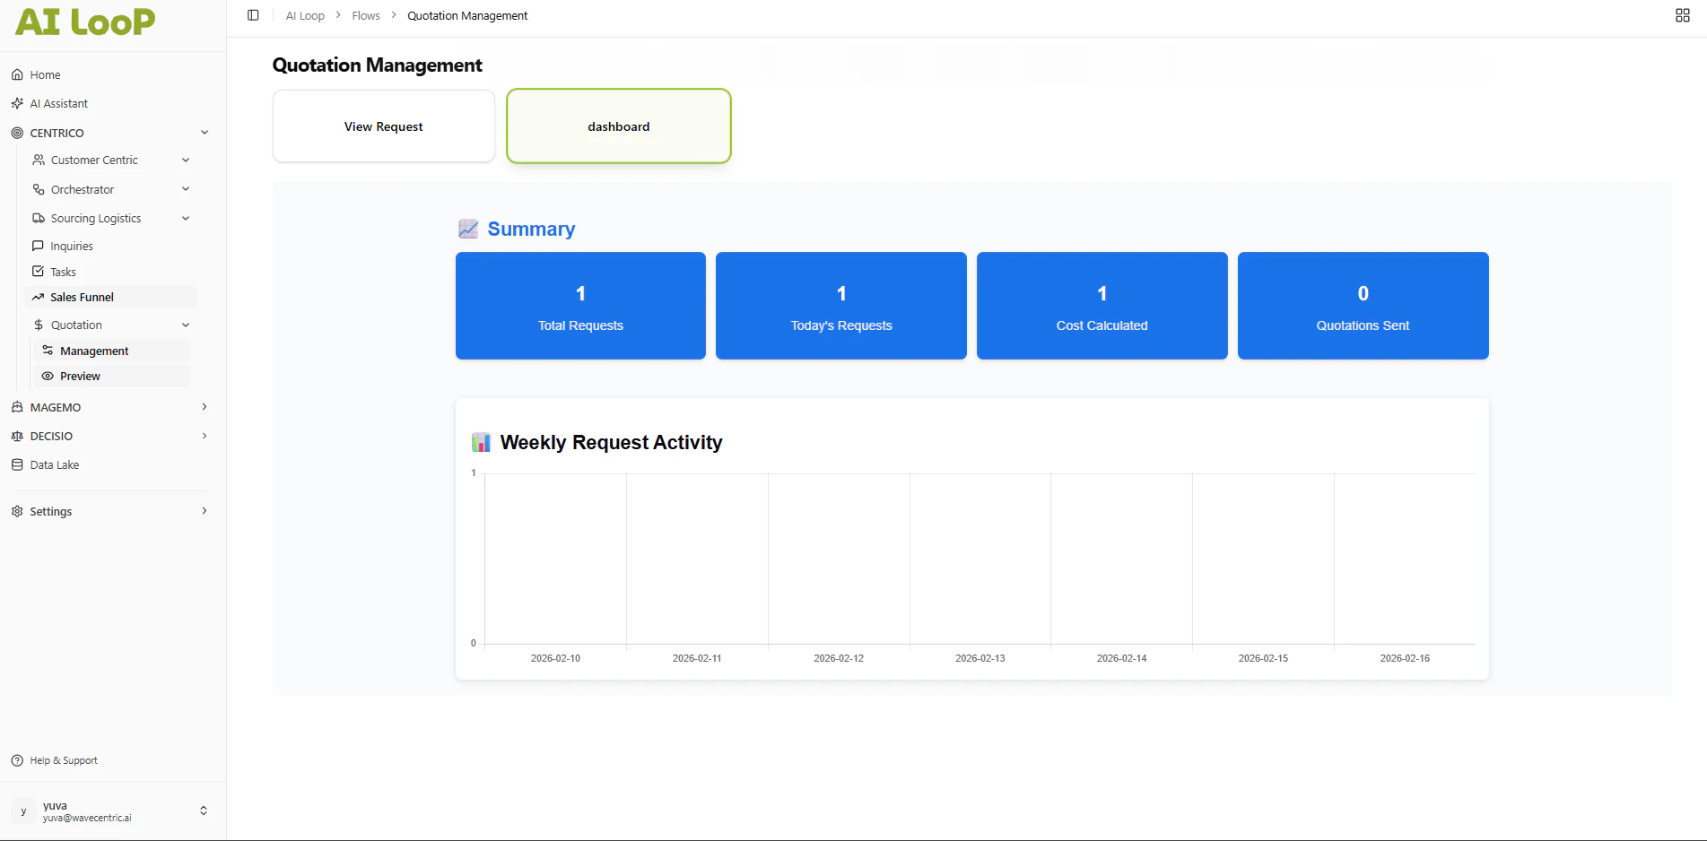Collapse the Orchestrator menu chevron

186,189
